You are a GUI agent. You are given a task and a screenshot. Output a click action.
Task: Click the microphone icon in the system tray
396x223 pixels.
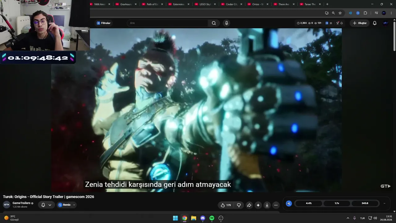coord(355,218)
